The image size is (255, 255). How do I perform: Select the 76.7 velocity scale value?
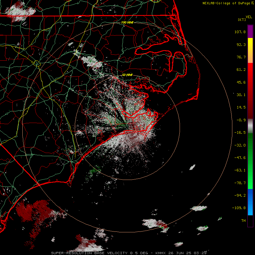pos(241,57)
